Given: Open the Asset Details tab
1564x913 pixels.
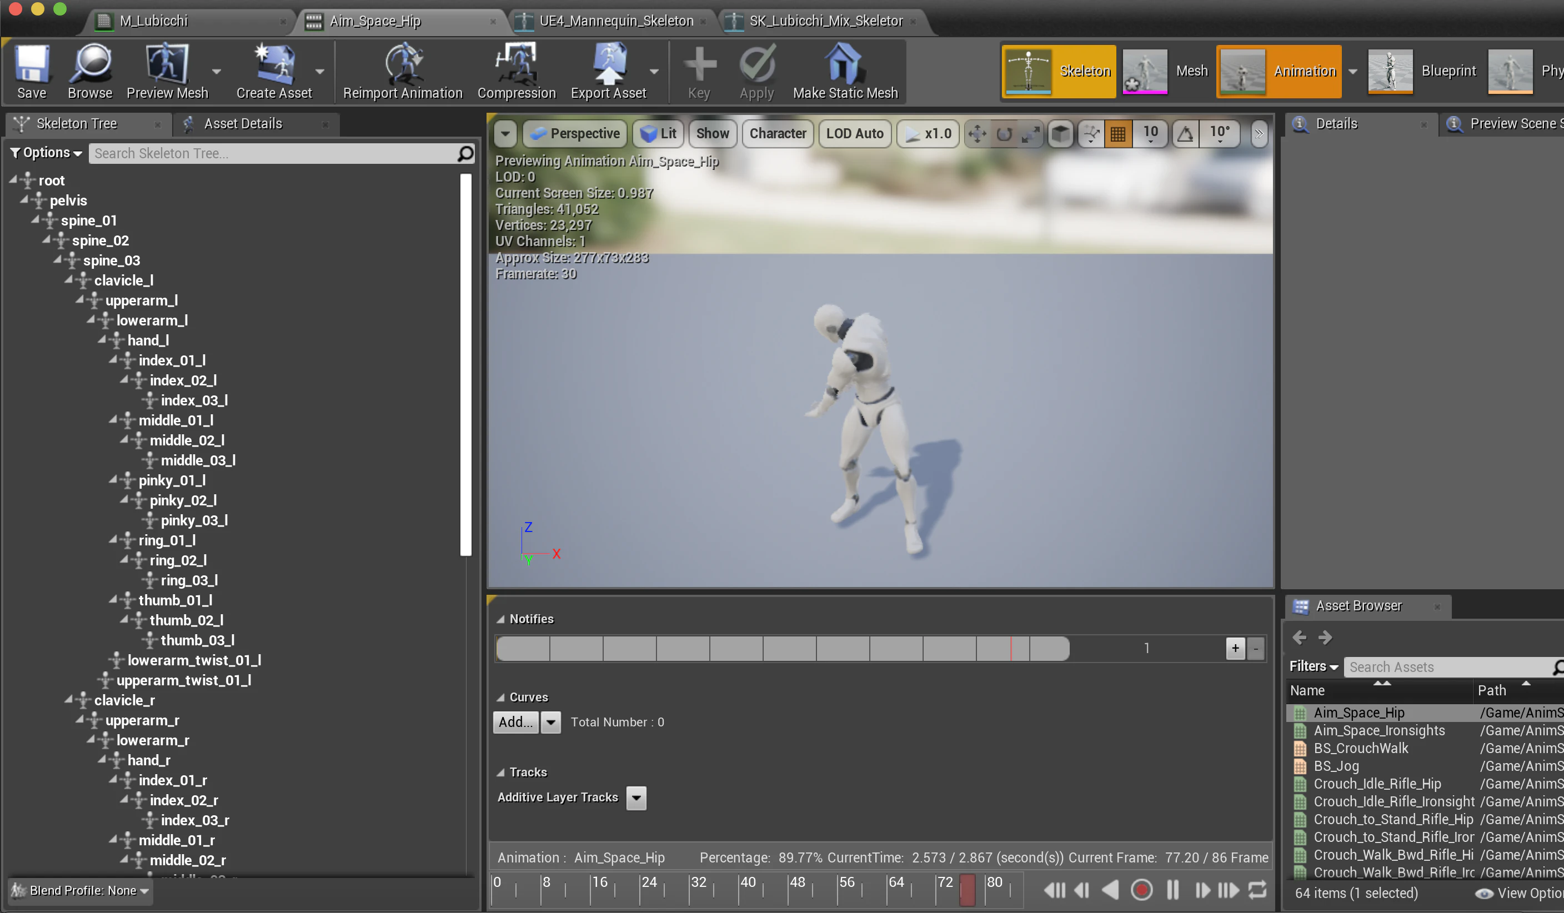Looking at the screenshot, I should point(257,123).
